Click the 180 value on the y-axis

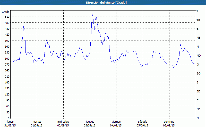pos(7,82)
